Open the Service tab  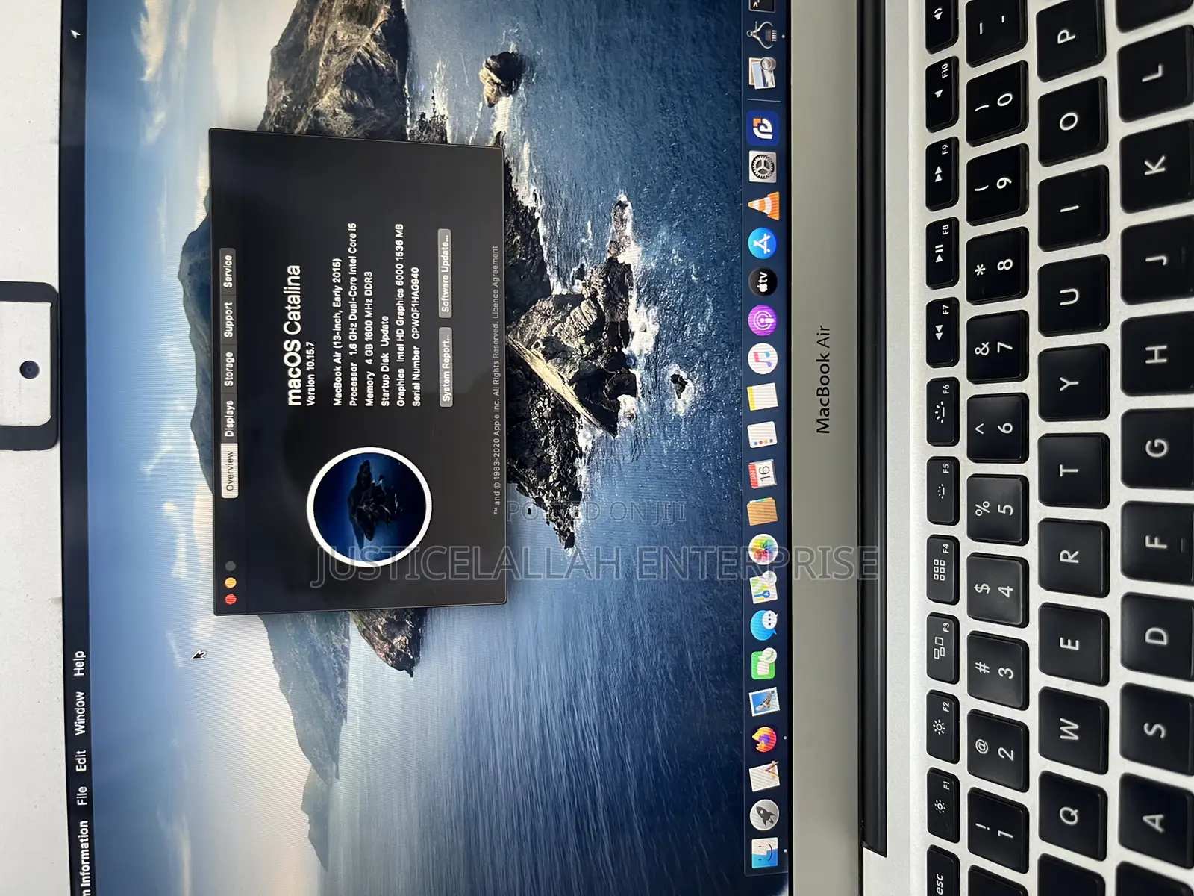point(228,270)
